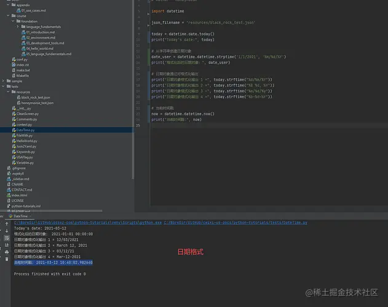Image resolution: width=388 pixels, height=307 pixels.
Task: Open 03_development_tools.md in project tree
Action: [45, 43]
